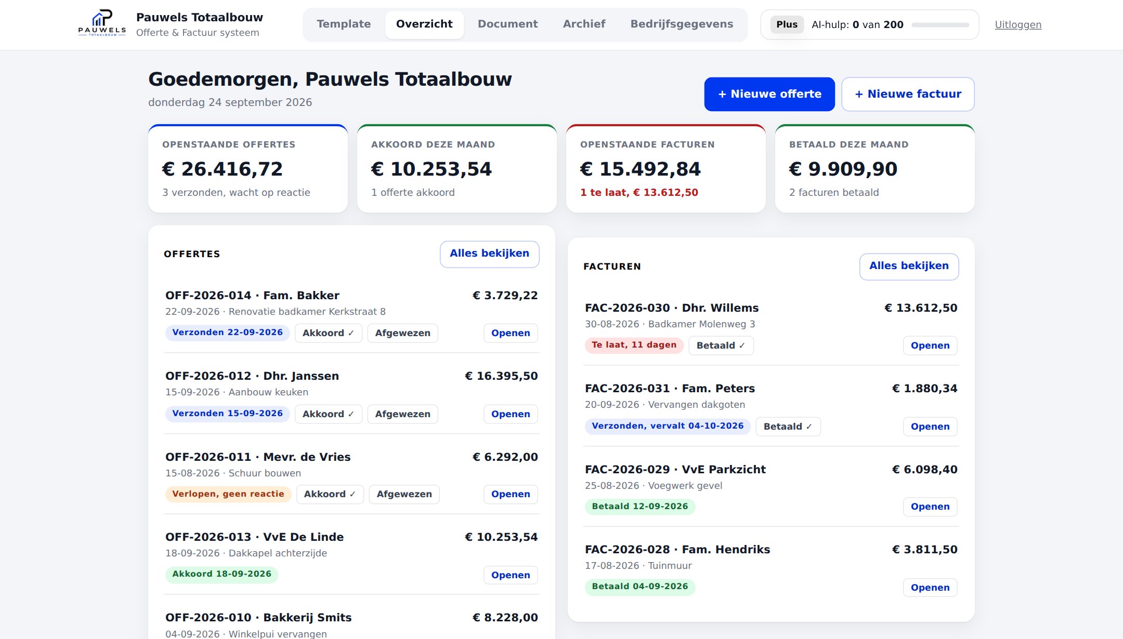Mark OFF-2026-011 Mevr. de Vries as Akkoord
This screenshot has width=1123, height=639.
tap(330, 494)
